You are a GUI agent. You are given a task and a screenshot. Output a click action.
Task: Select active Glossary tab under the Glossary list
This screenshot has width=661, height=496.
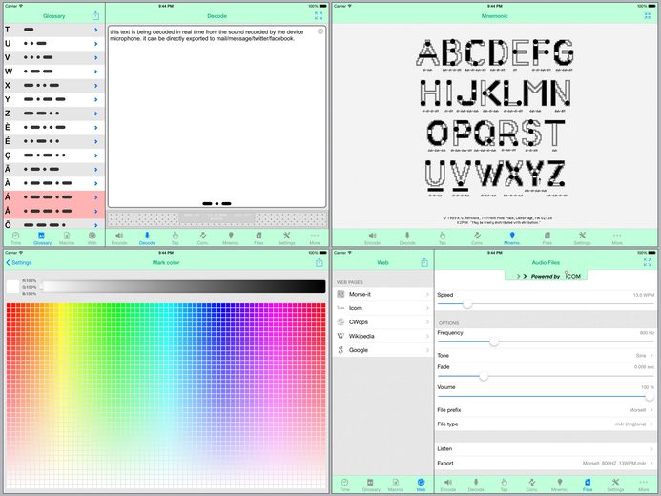coord(42,238)
